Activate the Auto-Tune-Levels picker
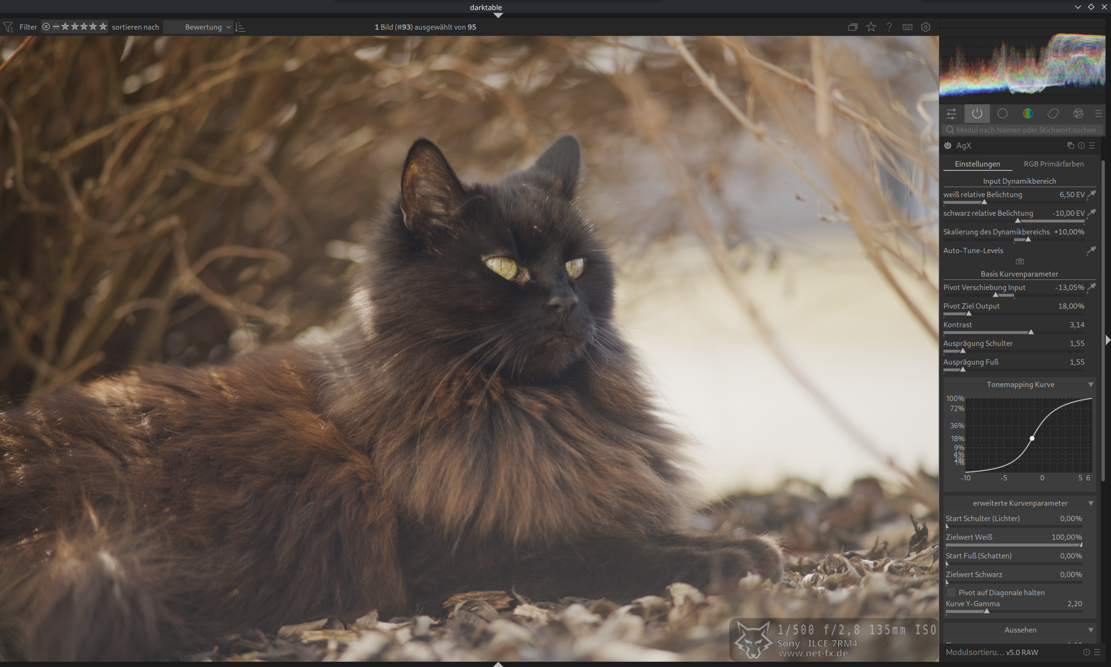This screenshot has height=667, width=1111. [1091, 251]
